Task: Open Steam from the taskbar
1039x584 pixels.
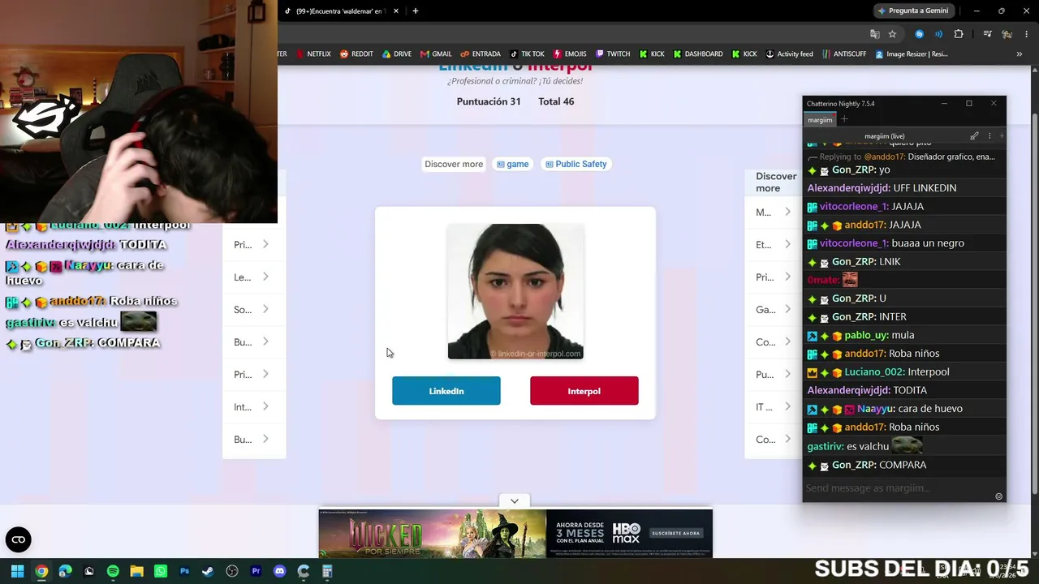Action: 208,571
